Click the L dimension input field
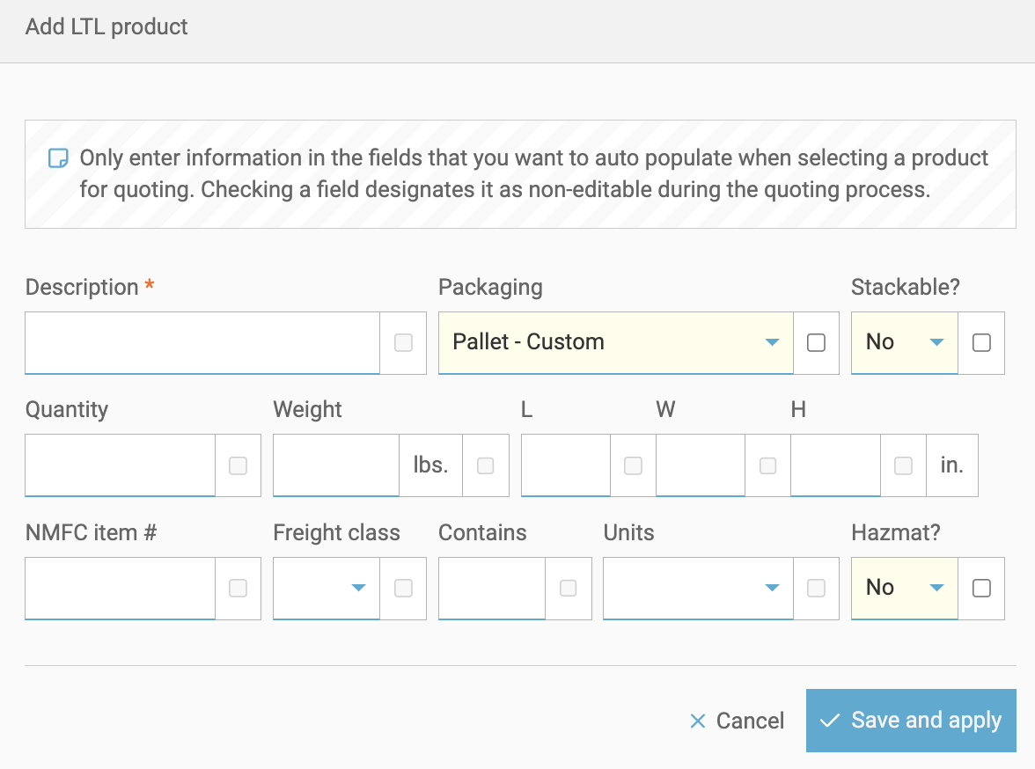The image size is (1035, 769). tap(565, 465)
